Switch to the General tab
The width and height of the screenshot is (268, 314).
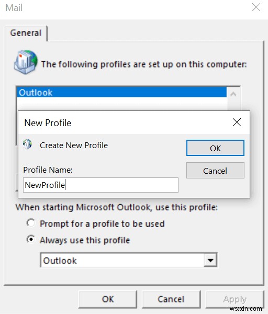(x=26, y=33)
